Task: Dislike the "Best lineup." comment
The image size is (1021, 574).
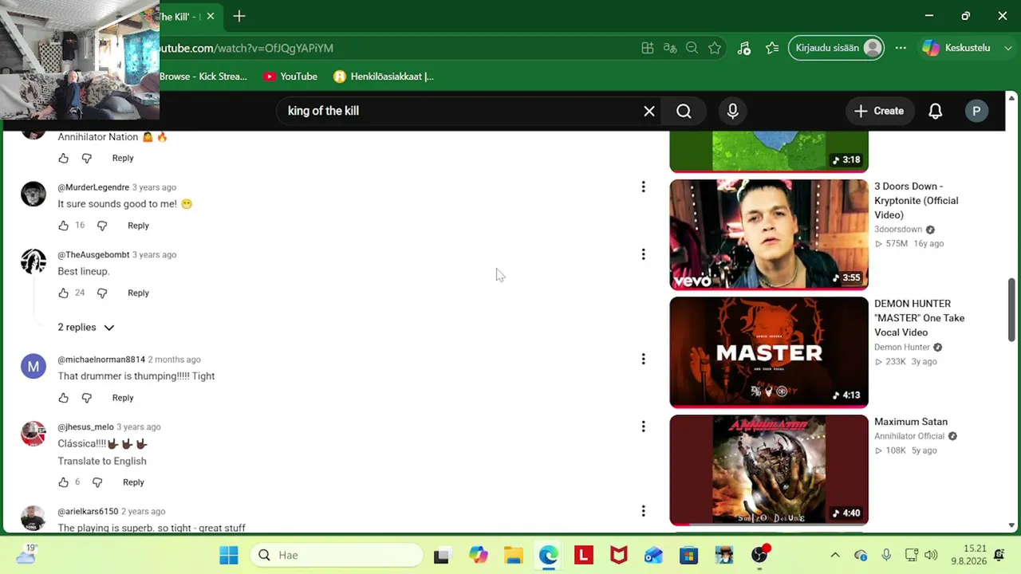Action: point(102,293)
